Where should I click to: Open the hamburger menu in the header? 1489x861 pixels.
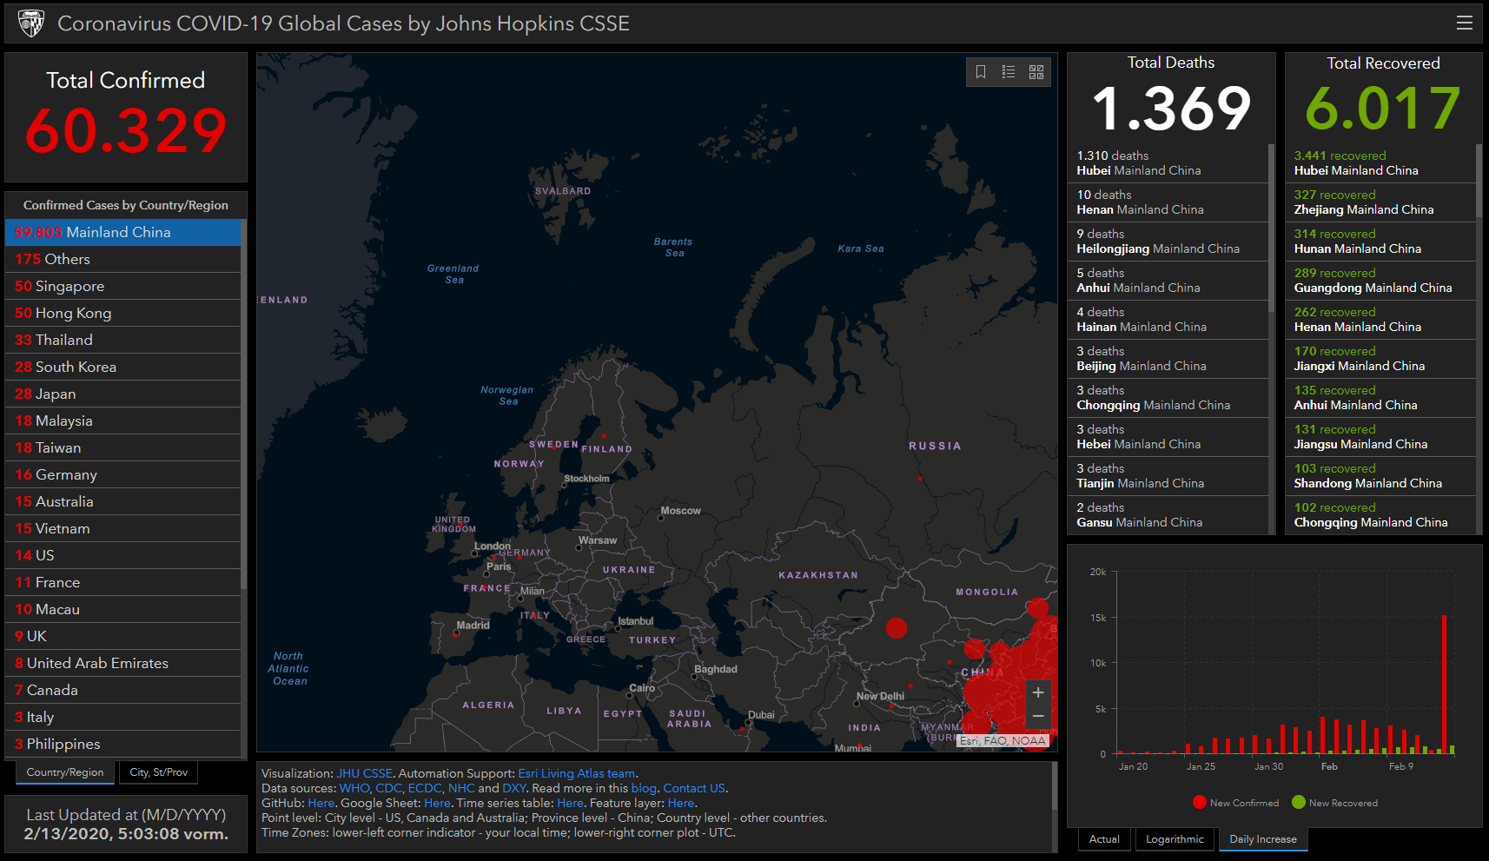tap(1464, 23)
